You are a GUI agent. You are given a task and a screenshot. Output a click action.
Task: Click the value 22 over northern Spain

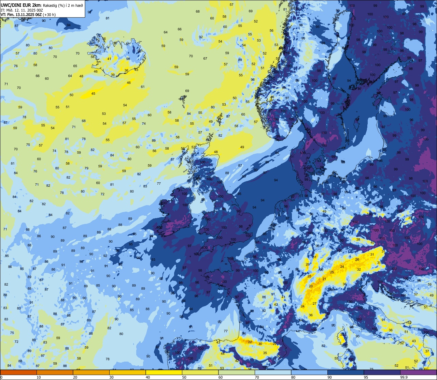[x=250, y=342]
